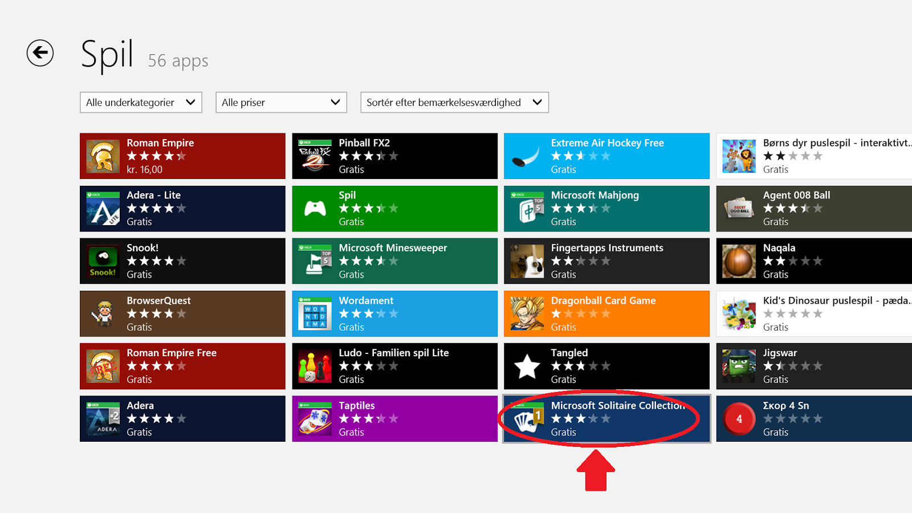Open the Microsoft Mahjong title
Screen dimensions: 912x513
coord(595,196)
